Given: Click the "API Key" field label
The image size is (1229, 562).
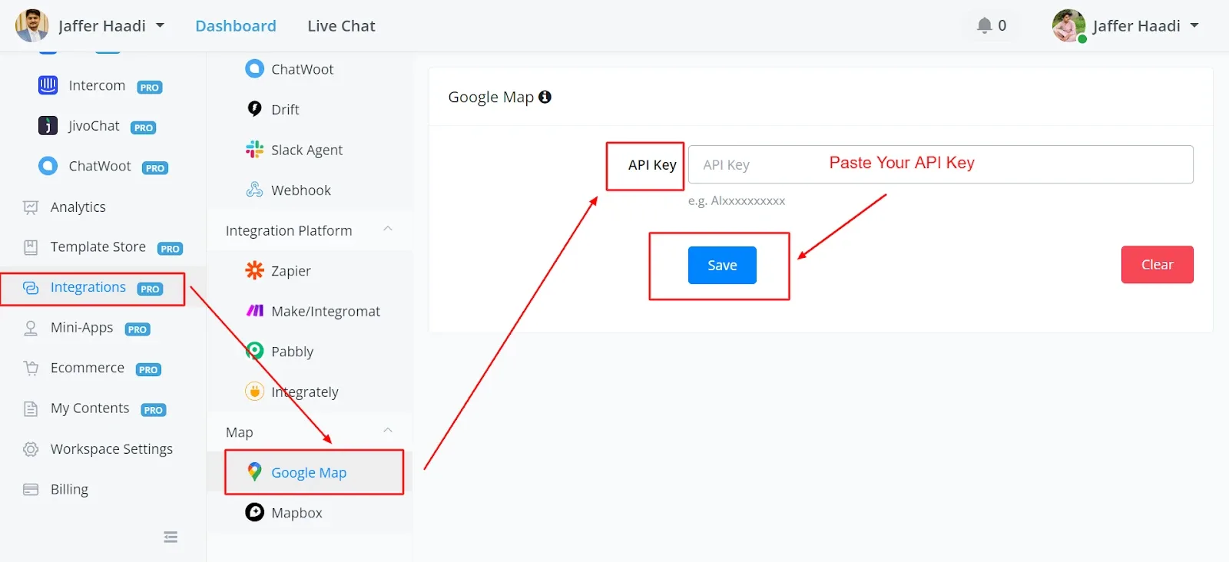Looking at the screenshot, I should (x=652, y=165).
